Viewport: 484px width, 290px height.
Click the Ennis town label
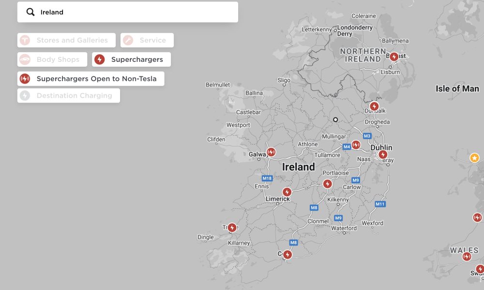(262, 187)
